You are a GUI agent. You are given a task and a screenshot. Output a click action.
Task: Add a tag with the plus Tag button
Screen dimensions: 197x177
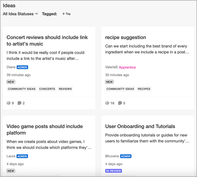66,14
